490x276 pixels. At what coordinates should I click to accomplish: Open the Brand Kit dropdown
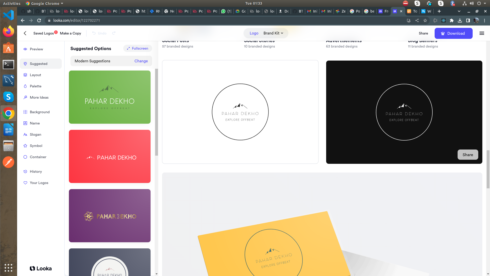[273, 33]
